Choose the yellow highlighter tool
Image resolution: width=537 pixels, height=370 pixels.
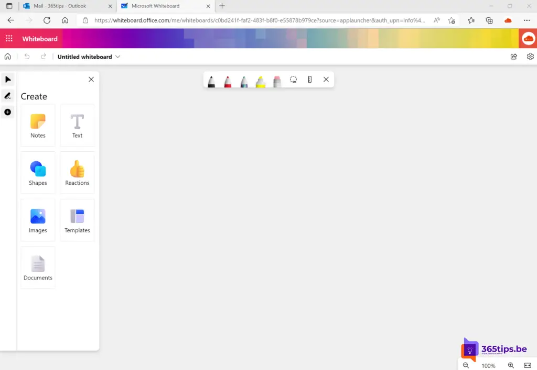click(x=261, y=81)
